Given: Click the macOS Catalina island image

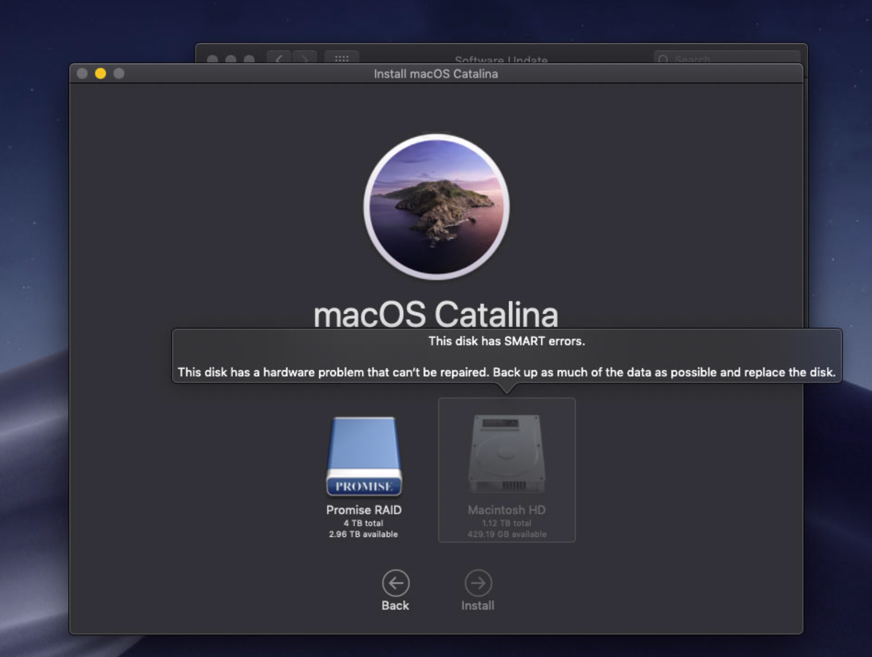Looking at the screenshot, I should pyautogui.click(x=436, y=206).
